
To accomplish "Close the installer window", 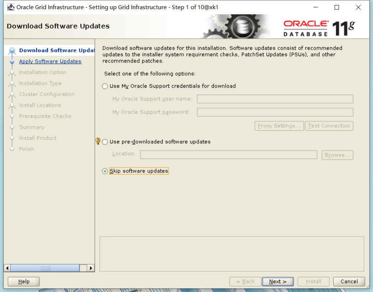I will pyautogui.click(x=358, y=7).
